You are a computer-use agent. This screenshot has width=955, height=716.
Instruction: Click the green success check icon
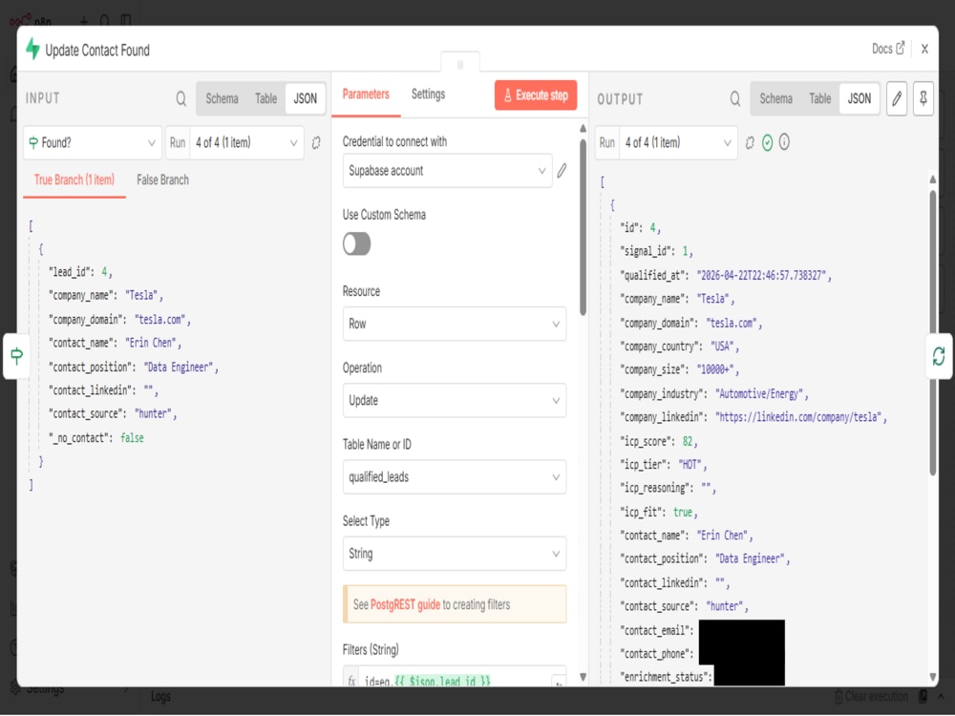pyautogui.click(x=768, y=143)
